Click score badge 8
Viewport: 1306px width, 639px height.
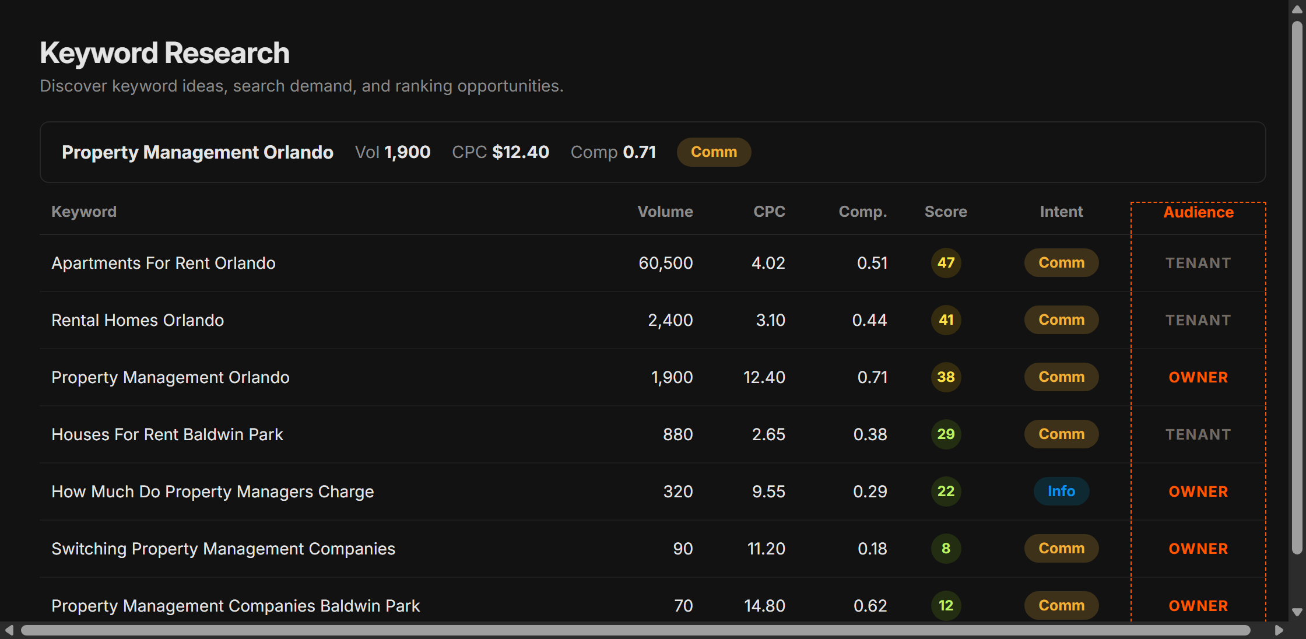click(946, 549)
